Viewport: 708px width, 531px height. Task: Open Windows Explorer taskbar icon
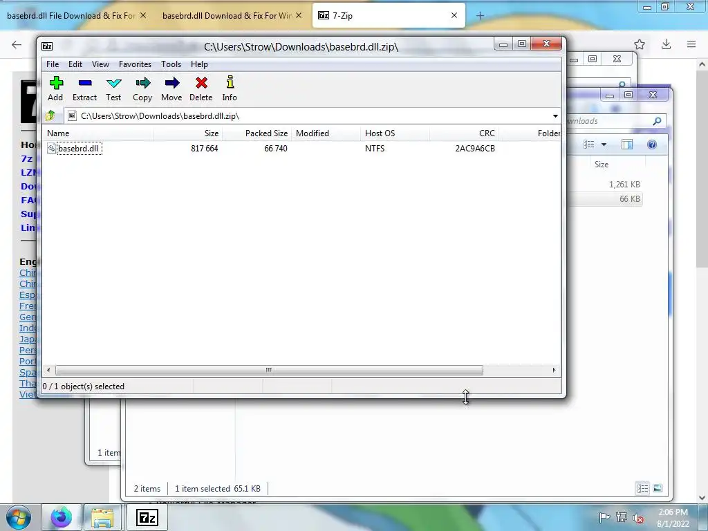coord(102,517)
